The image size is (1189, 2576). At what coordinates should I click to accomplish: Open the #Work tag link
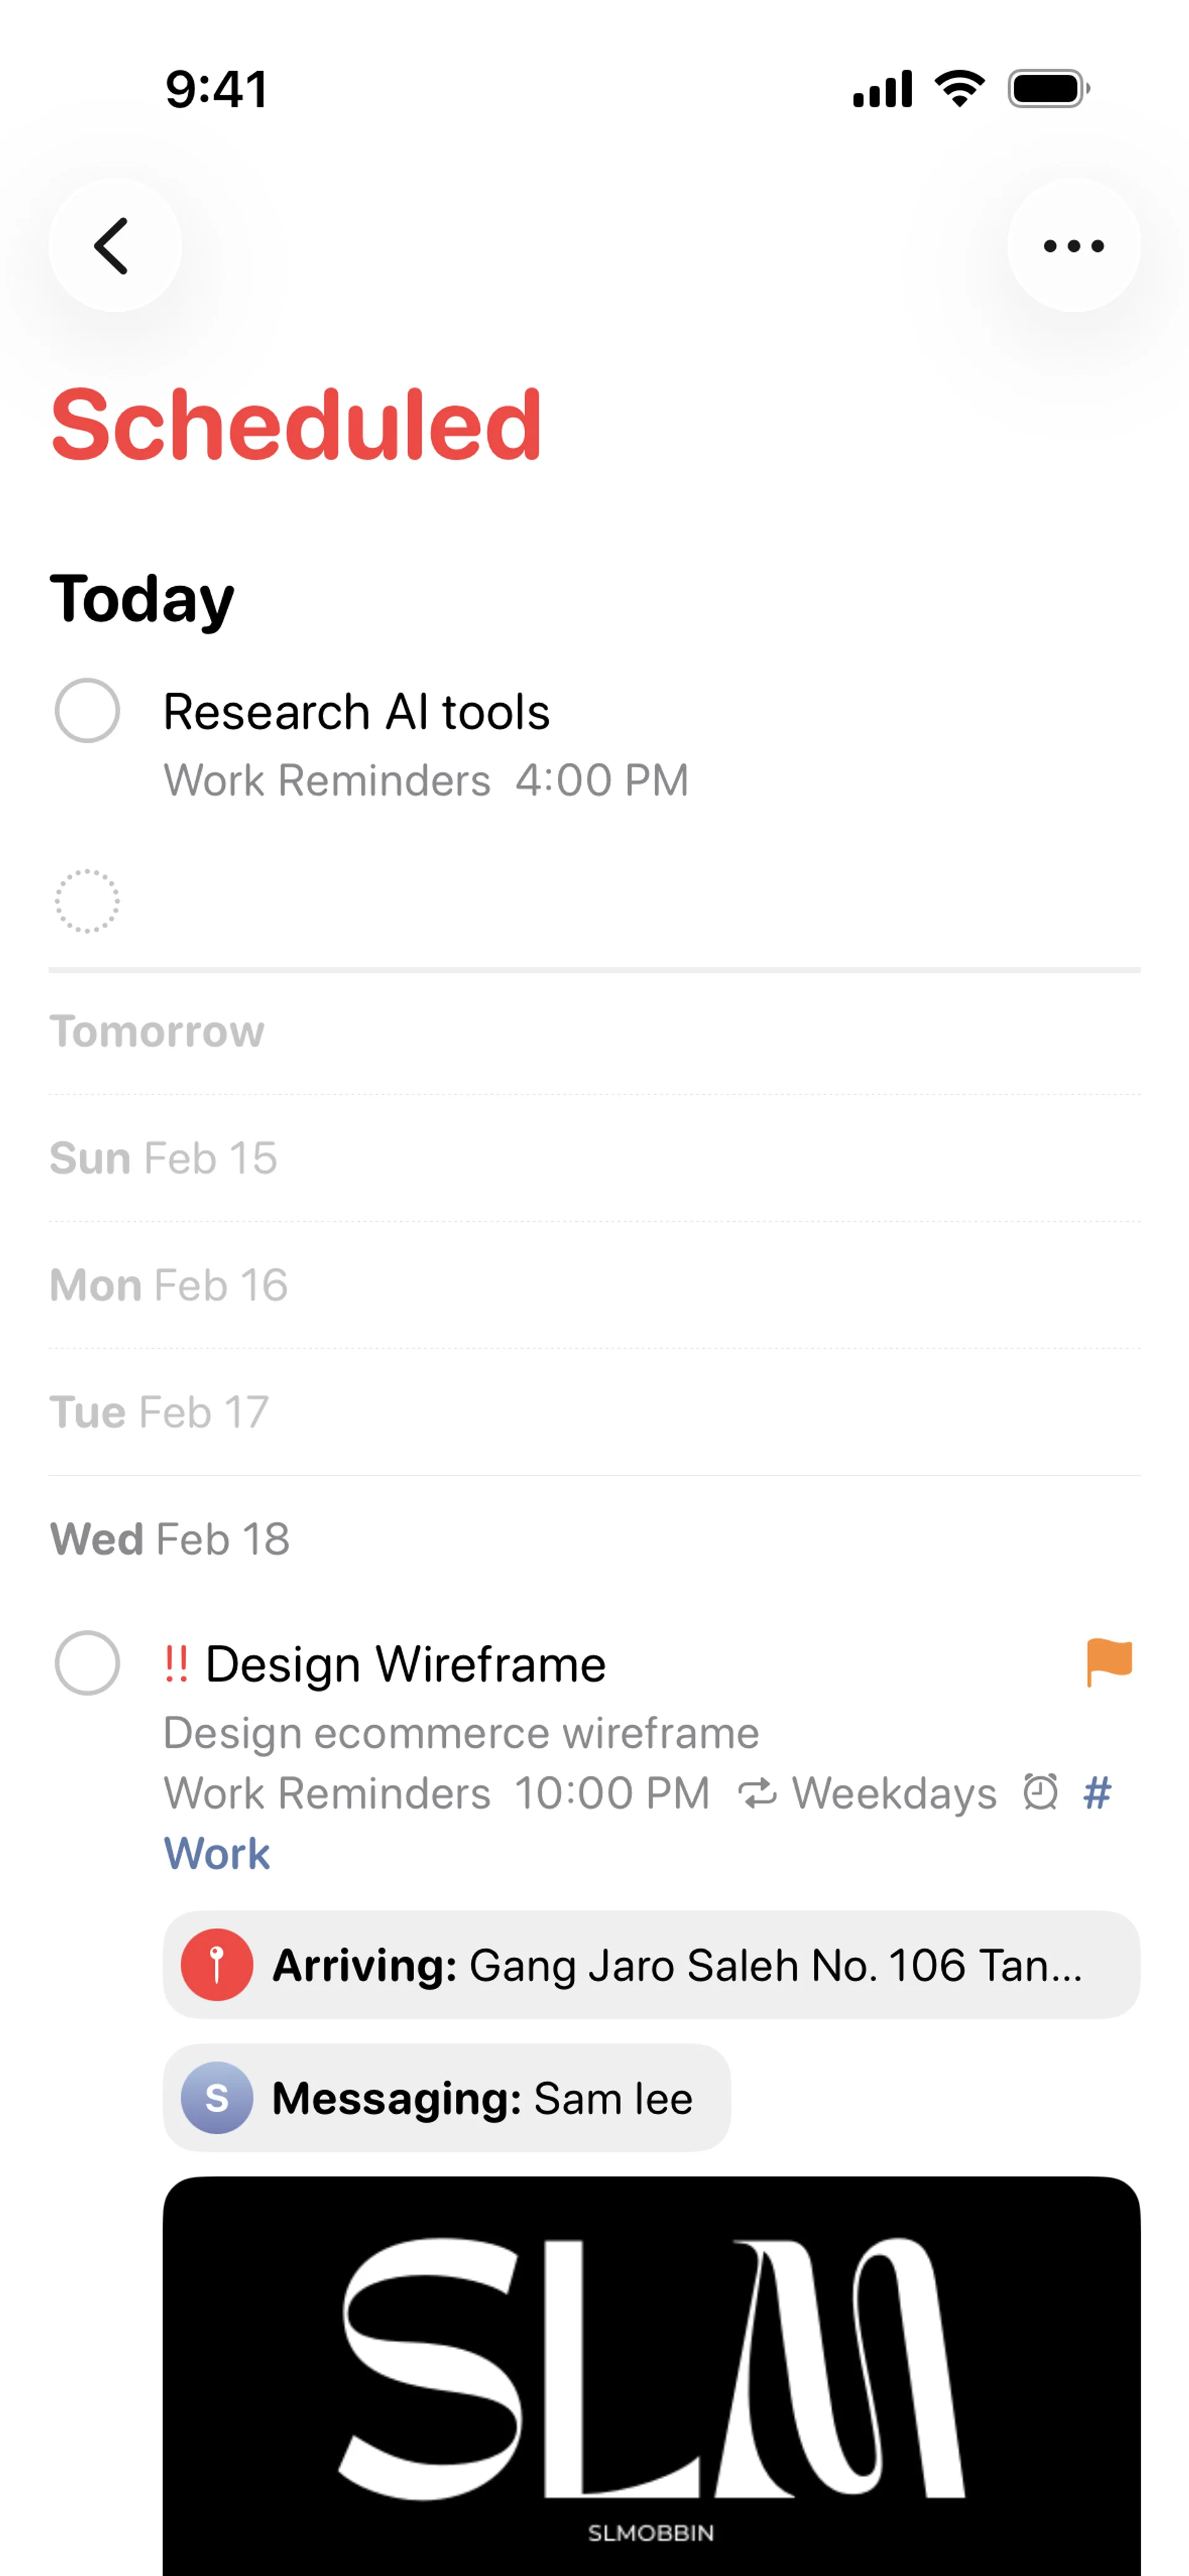pos(216,1853)
